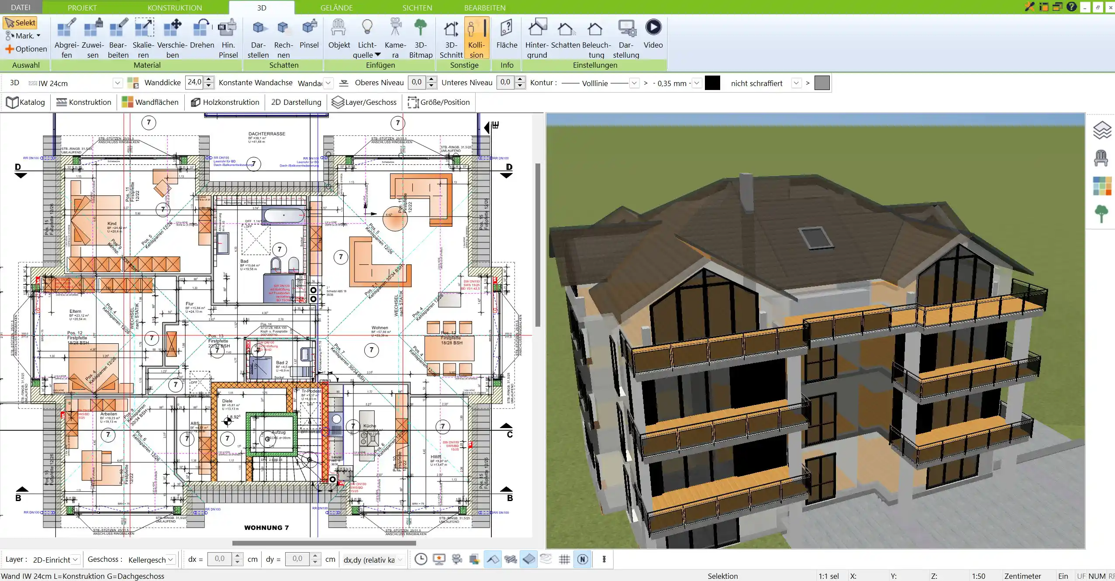This screenshot has width=1115, height=581.
Task: Click the Wandflächen button
Action: click(x=151, y=102)
